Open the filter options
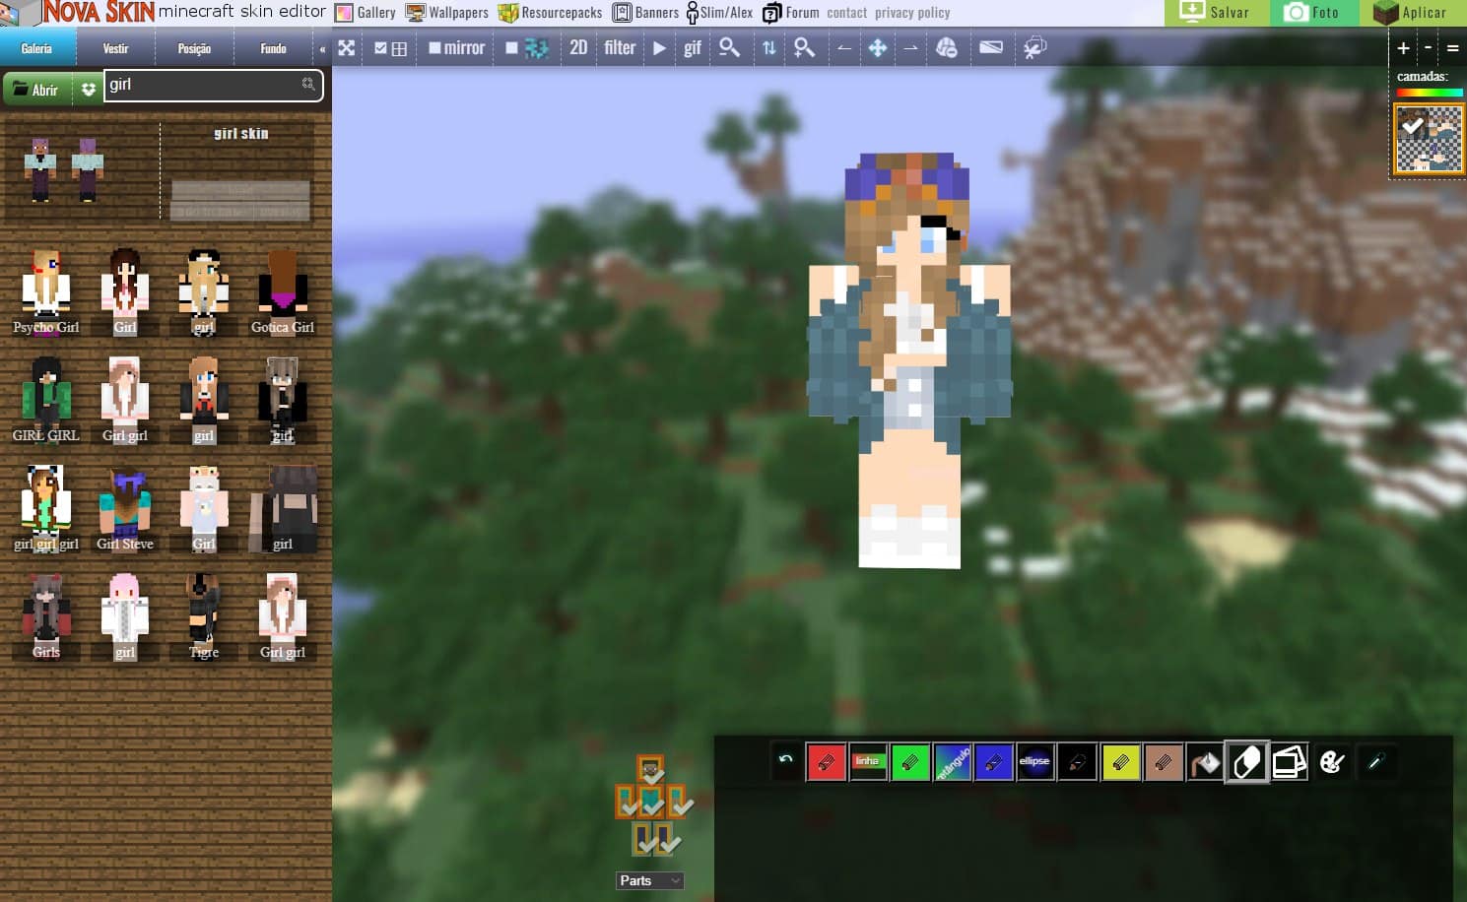The image size is (1467, 902). tap(619, 47)
